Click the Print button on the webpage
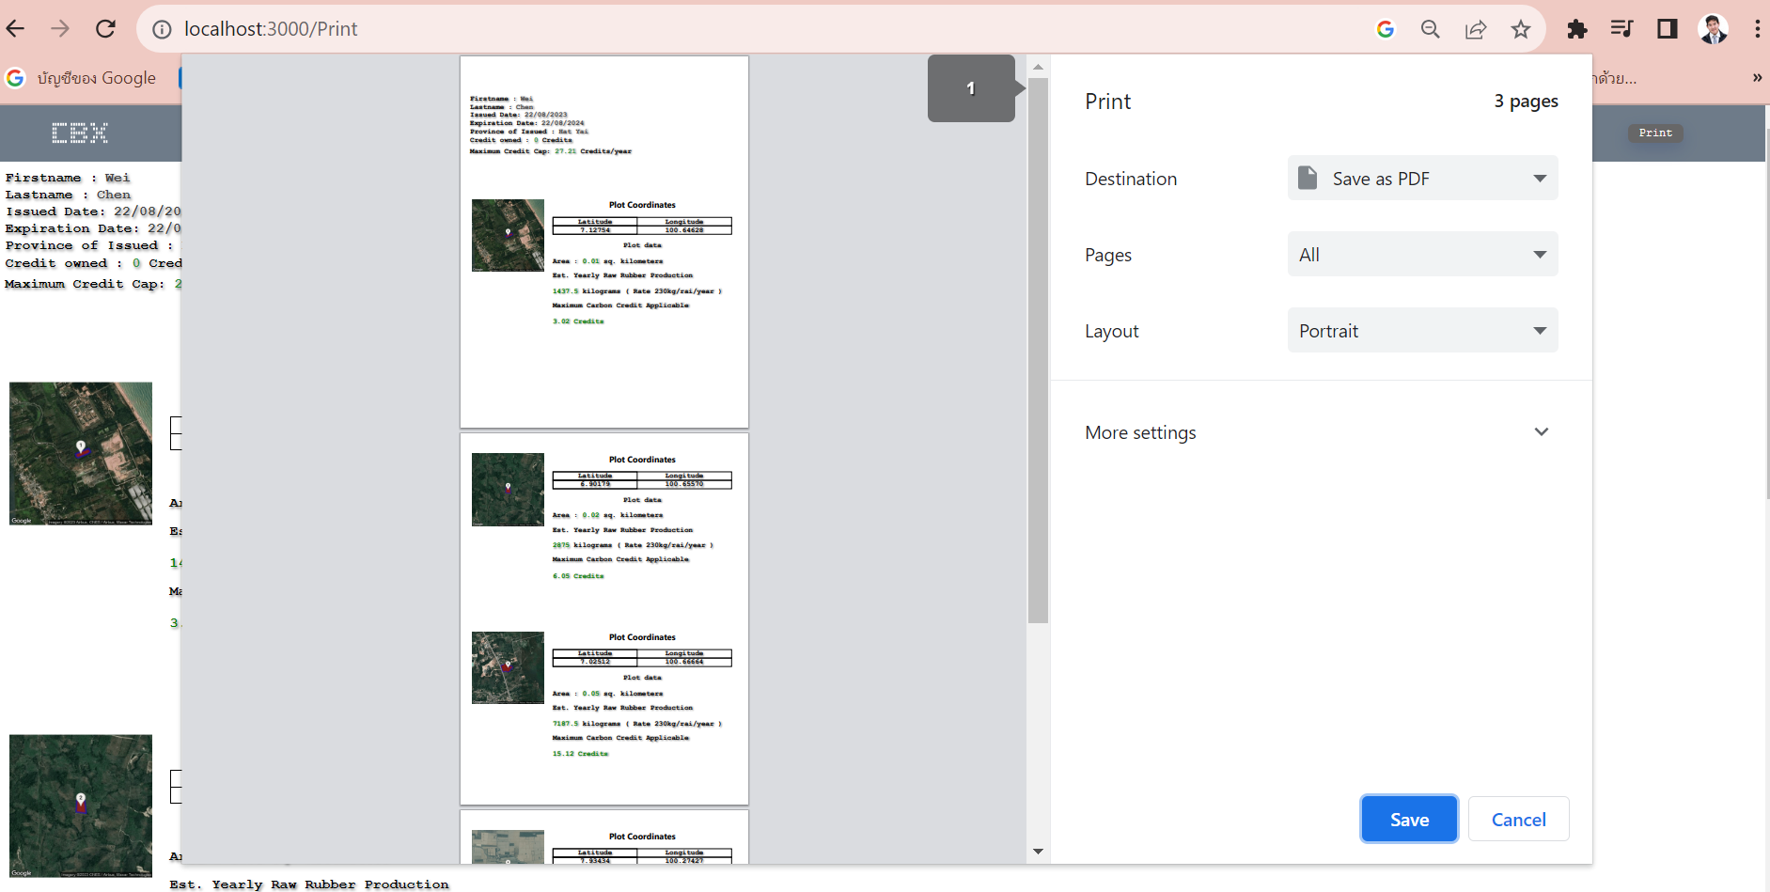Viewport: 1770px width, 892px height. click(1655, 133)
